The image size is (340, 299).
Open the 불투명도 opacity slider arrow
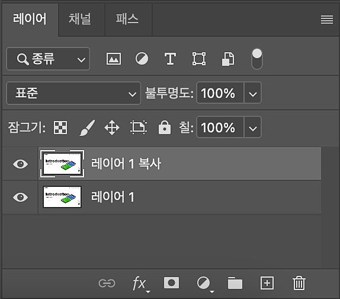[x=252, y=93]
